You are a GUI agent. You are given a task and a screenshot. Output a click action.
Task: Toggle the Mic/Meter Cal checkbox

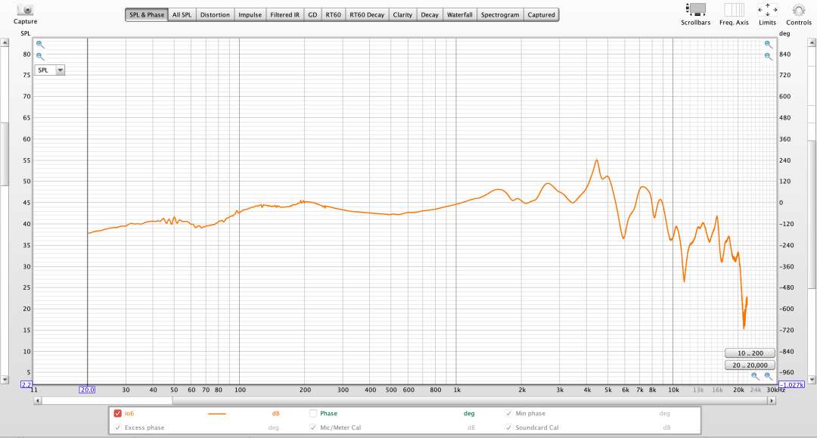pyautogui.click(x=313, y=427)
